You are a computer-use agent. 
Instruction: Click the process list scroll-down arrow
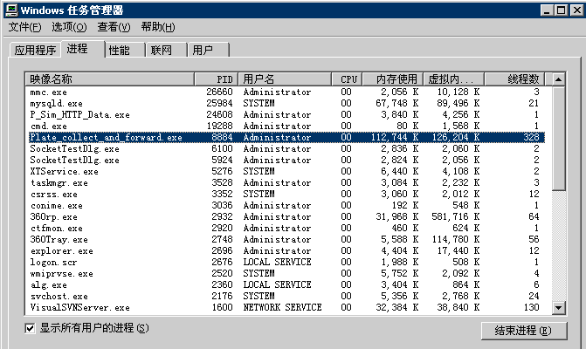(x=559, y=308)
